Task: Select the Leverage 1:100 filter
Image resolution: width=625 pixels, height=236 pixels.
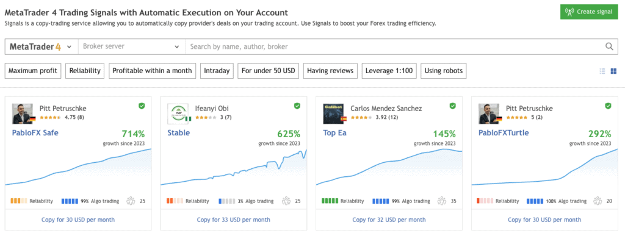Action: click(389, 71)
